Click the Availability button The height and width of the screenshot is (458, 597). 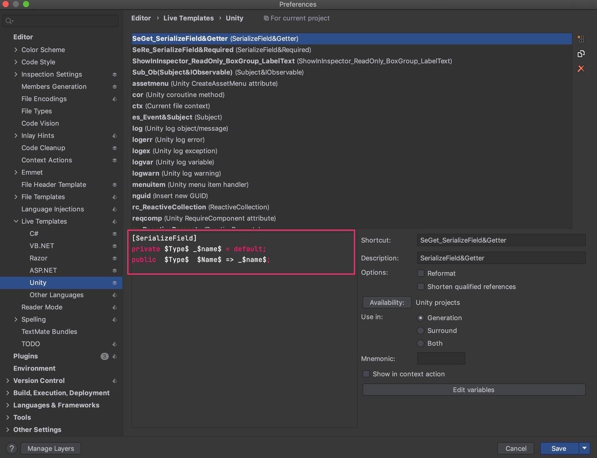click(x=387, y=302)
